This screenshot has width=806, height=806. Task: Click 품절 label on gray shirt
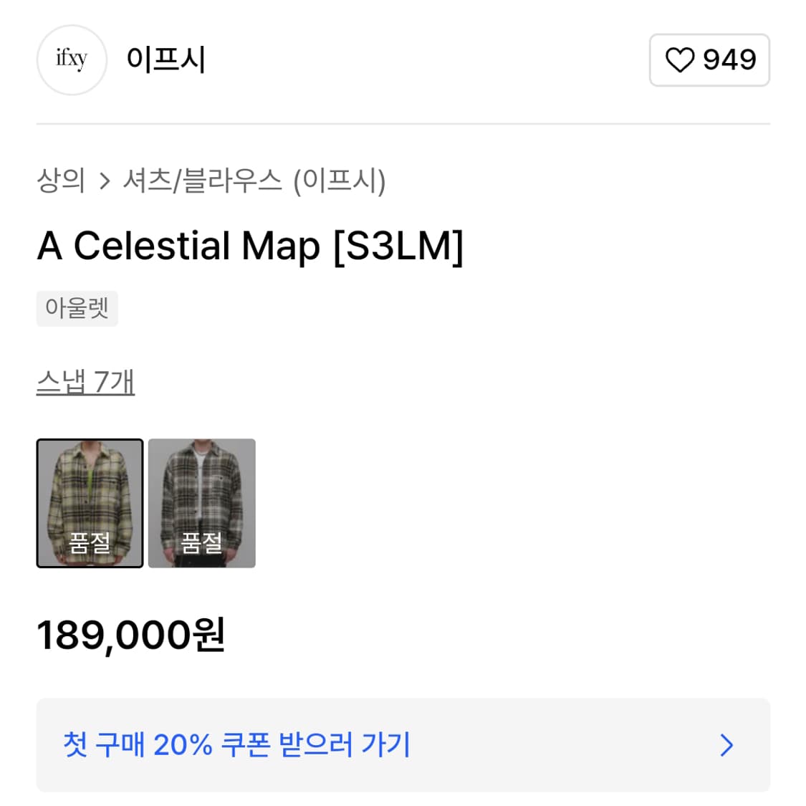coord(201,542)
